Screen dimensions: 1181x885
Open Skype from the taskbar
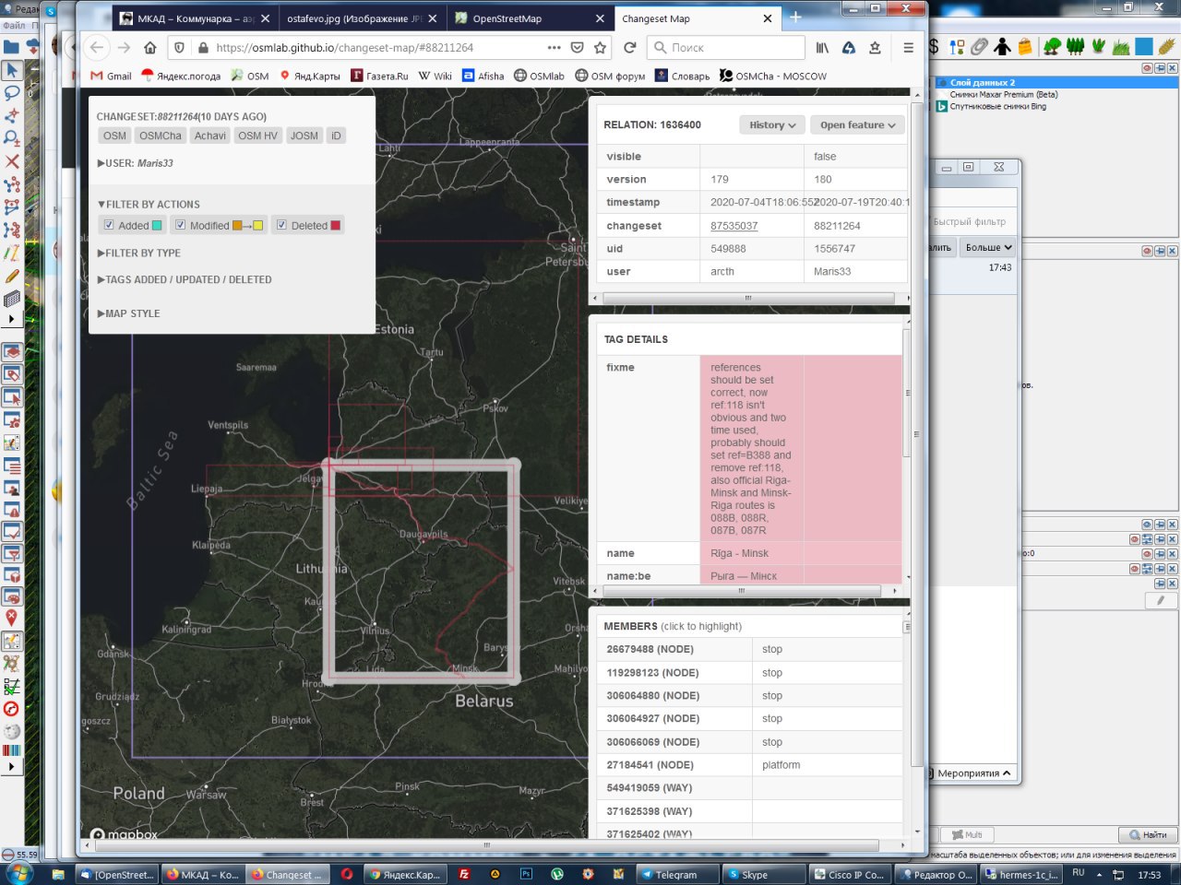point(758,875)
